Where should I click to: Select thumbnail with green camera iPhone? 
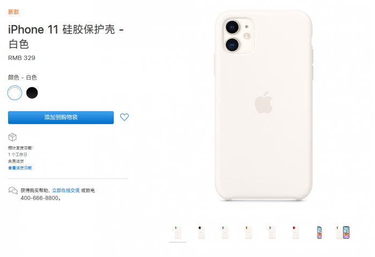point(225,232)
